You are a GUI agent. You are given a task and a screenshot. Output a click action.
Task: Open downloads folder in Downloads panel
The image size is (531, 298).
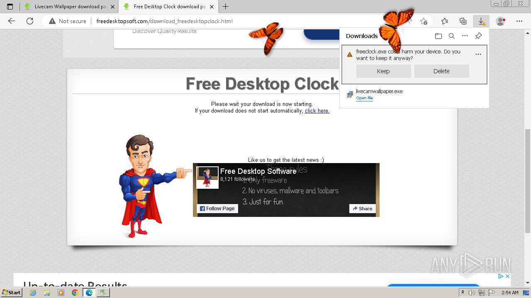point(438,36)
